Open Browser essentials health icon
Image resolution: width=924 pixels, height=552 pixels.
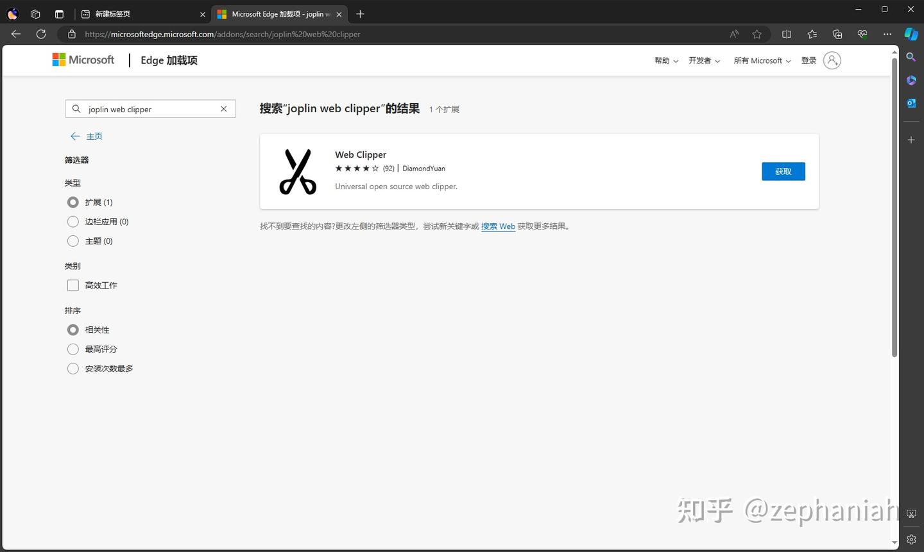(862, 34)
